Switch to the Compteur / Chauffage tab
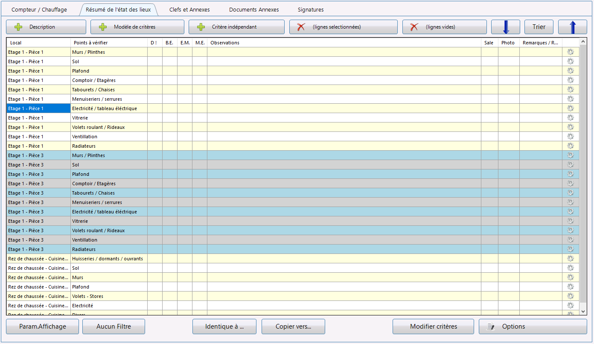The width and height of the screenshot is (594, 344). 39,9
